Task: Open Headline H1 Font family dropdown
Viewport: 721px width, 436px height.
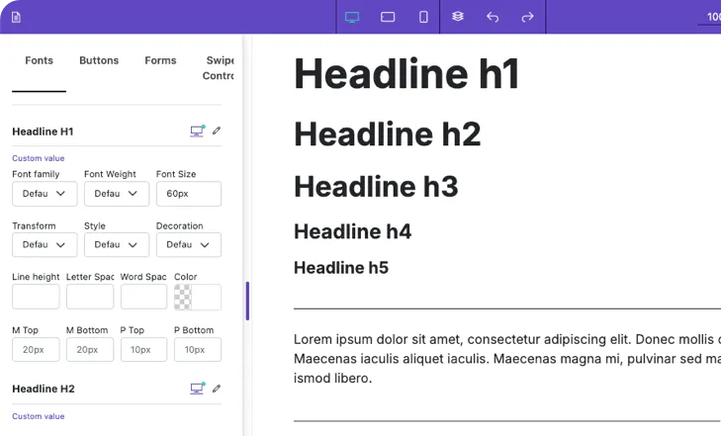Action: (45, 194)
